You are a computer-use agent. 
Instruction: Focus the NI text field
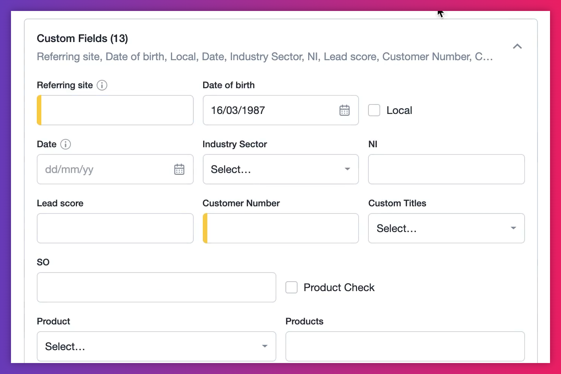(447, 169)
